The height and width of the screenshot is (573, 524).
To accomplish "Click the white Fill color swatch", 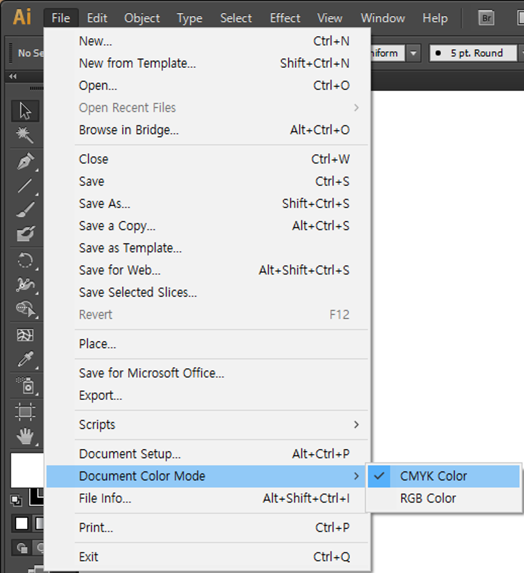I will (x=27, y=470).
